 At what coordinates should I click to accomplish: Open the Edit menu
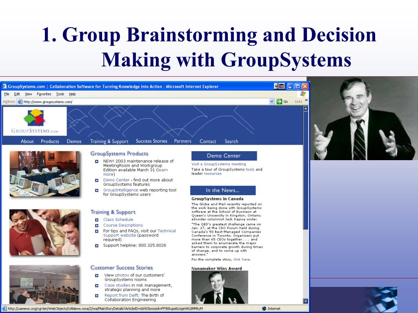click(17, 94)
